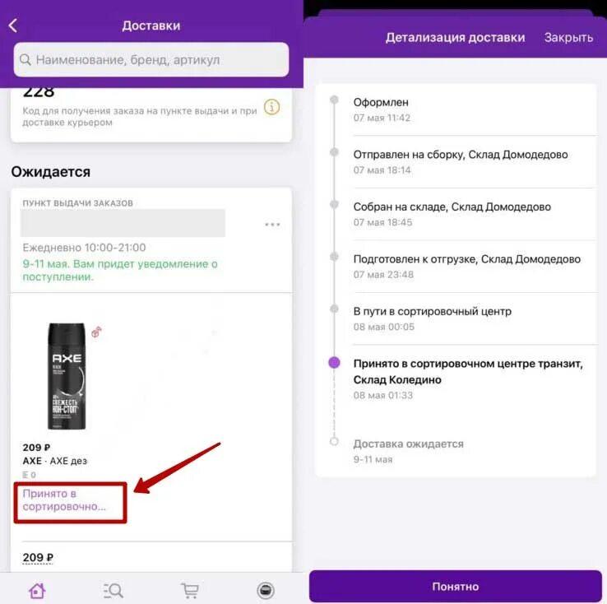Tap the magnifier icon in search field
The width and height of the screenshot is (607, 604).
[25, 59]
